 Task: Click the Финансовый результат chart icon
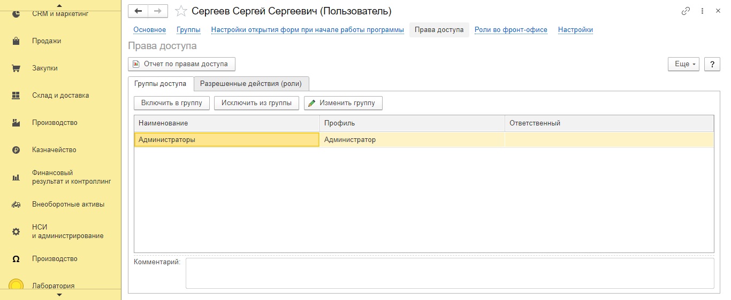point(16,177)
